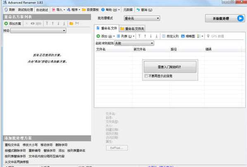Switch to the Rename Files (重命名文件) tab
247x167 pixels.
tap(107, 28)
